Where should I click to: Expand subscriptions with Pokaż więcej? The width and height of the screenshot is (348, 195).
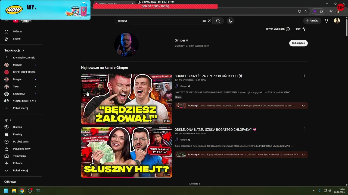click(x=21, y=108)
